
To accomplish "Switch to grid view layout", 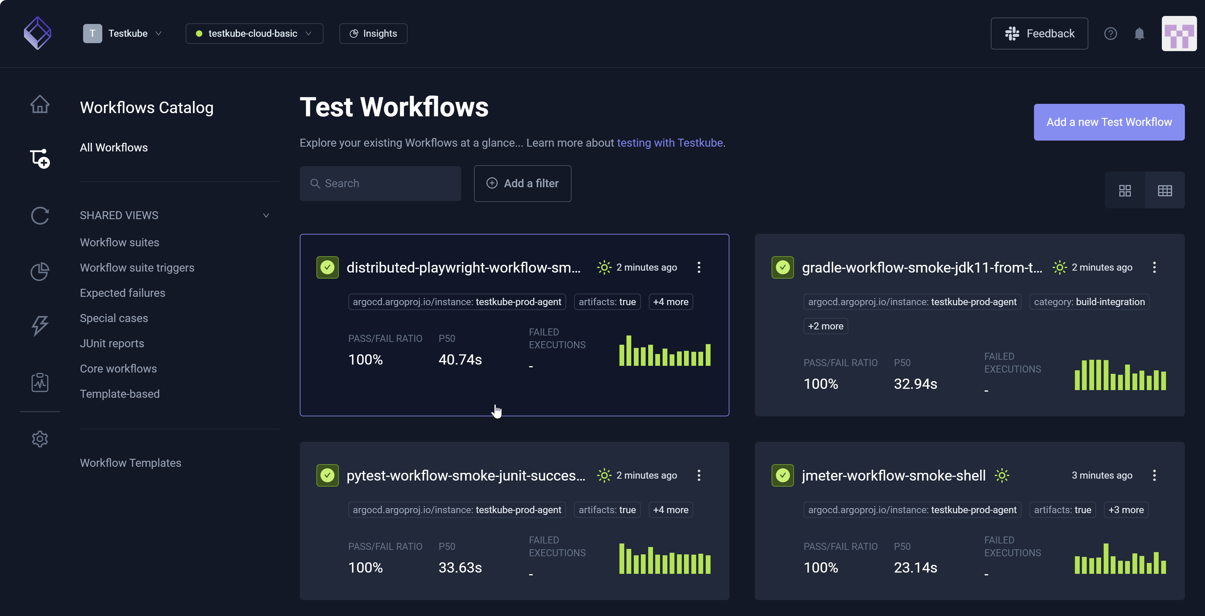I will click(1125, 190).
